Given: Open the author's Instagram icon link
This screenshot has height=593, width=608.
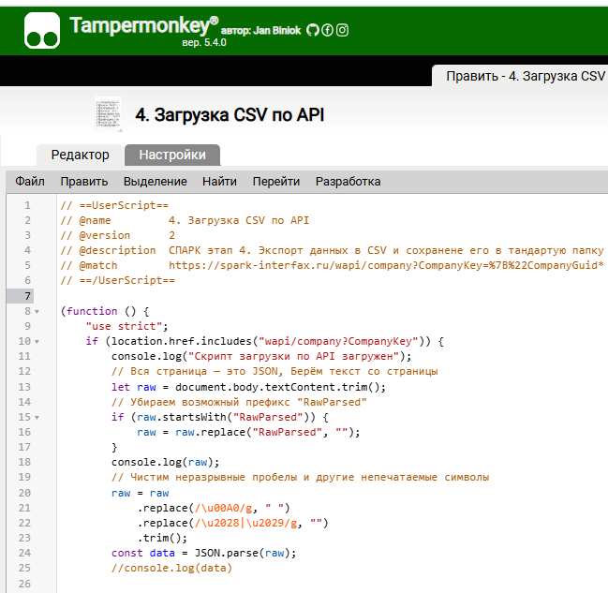Looking at the screenshot, I should [x=343, y=30].
